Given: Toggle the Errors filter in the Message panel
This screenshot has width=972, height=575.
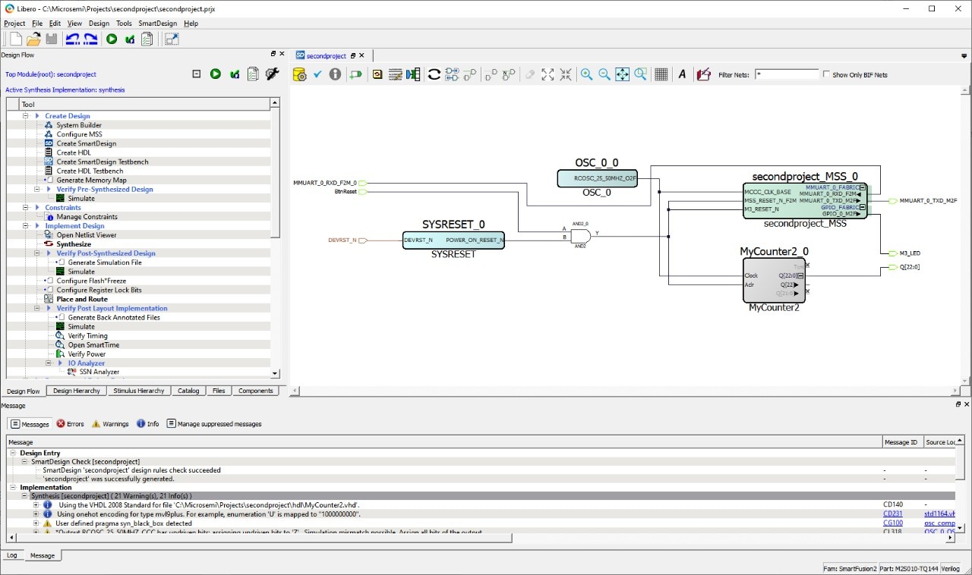Looking at the screenshot, I should click(70, 424).
